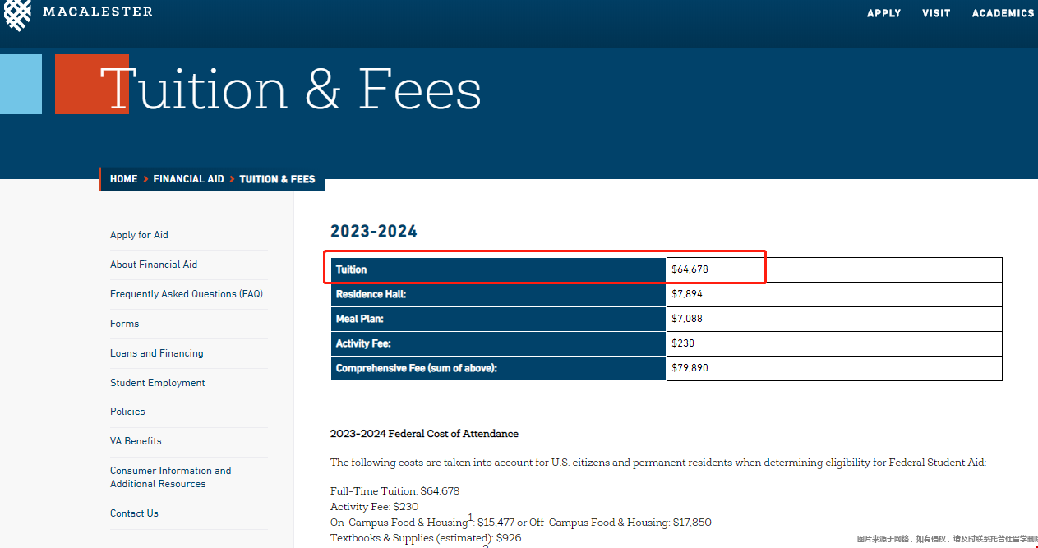The height and width of the screenshot is (548, 1038).
Task: Go to HOME breadcrumb
Action: coord(124,179)
